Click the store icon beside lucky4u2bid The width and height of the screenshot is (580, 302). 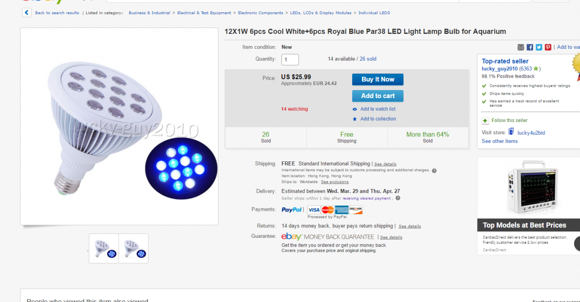[511, 132]
